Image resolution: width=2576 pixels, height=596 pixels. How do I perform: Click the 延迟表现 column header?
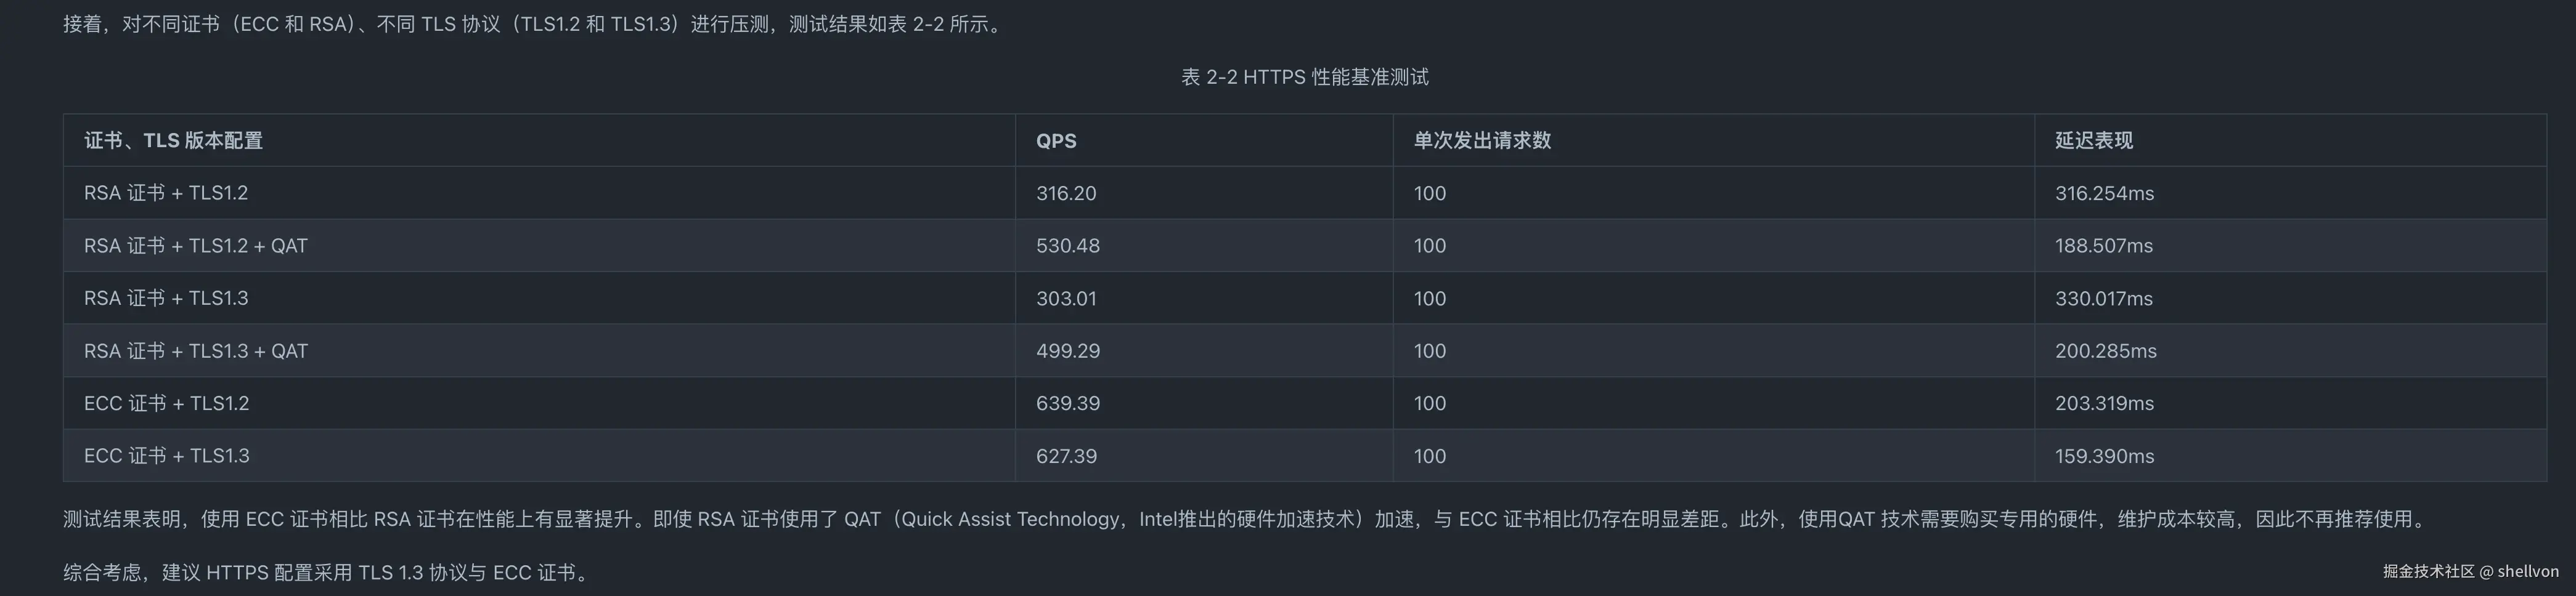tap(2093, 141)
